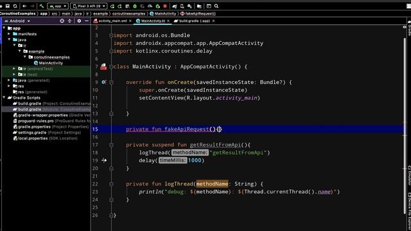This screenshot has width=411, height=231.
Task: Hide the Project panel with minus icon
Action: 87,21
